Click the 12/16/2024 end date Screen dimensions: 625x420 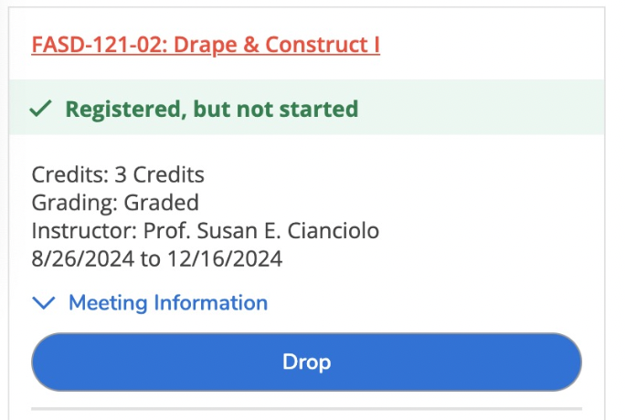225,258
